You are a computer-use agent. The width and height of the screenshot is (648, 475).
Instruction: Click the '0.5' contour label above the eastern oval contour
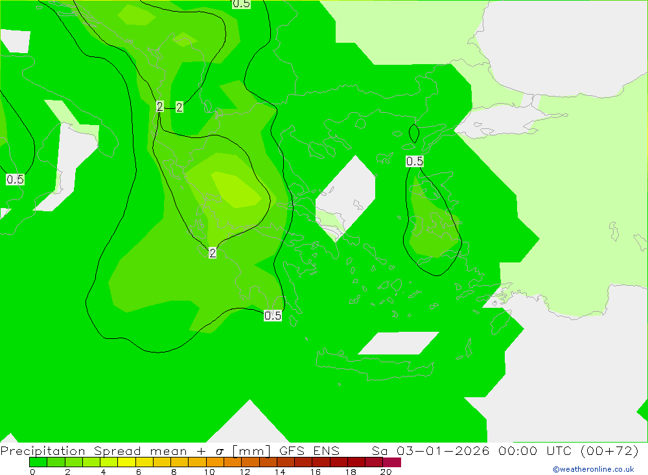415,161
